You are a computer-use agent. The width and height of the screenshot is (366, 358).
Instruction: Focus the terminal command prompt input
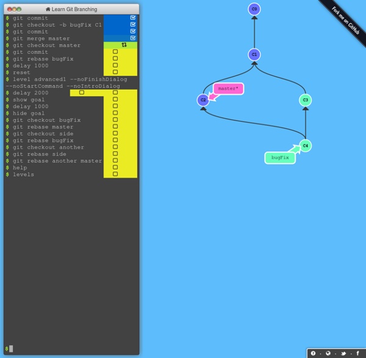point(71,349)
